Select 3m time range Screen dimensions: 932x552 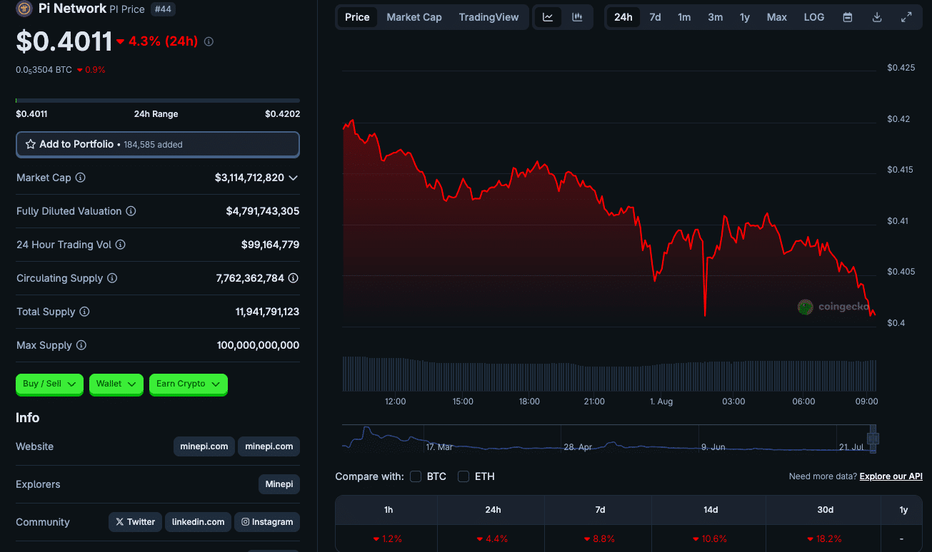715,17
